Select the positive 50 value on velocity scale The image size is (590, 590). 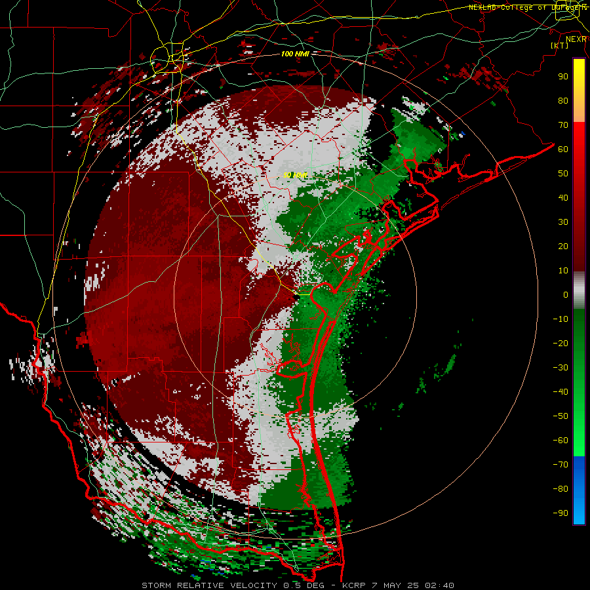pyautogui.click(x=563, y=174)
